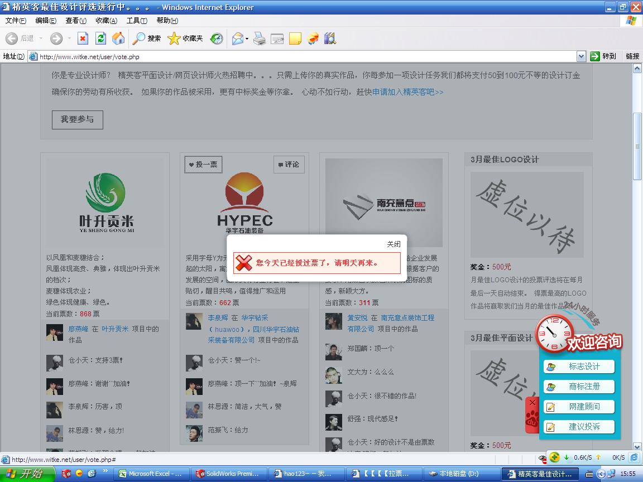Click the 3月最佳LOGO设计 placeholder image
This screenshot has width=643, height=482.
[x=527, y=214]
